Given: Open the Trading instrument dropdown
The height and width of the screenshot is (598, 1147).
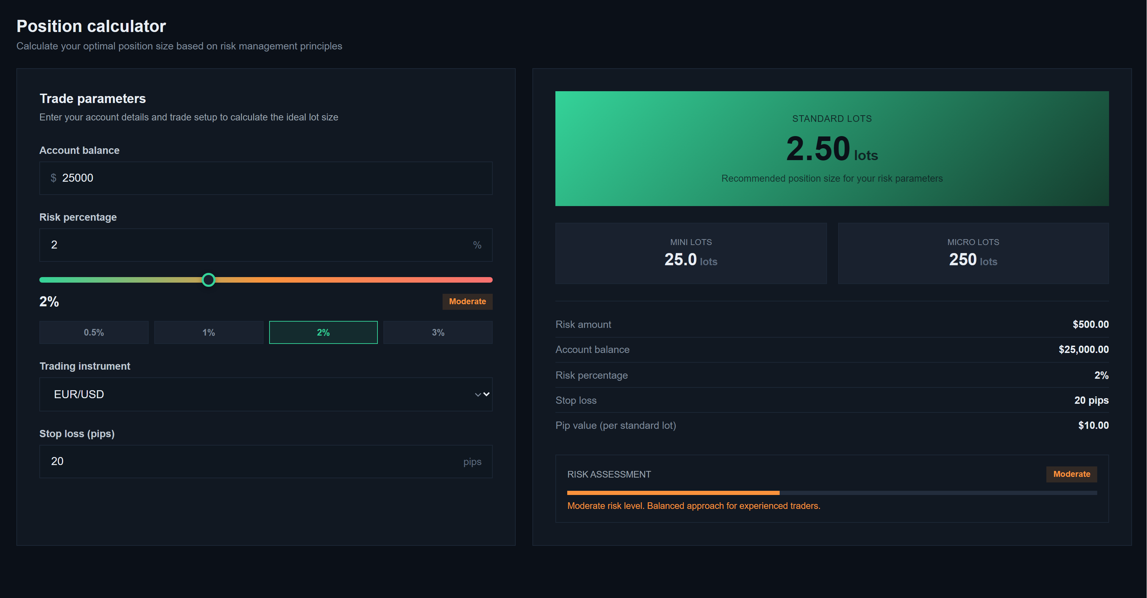Looking at the screenshot, I should (266, 394).
